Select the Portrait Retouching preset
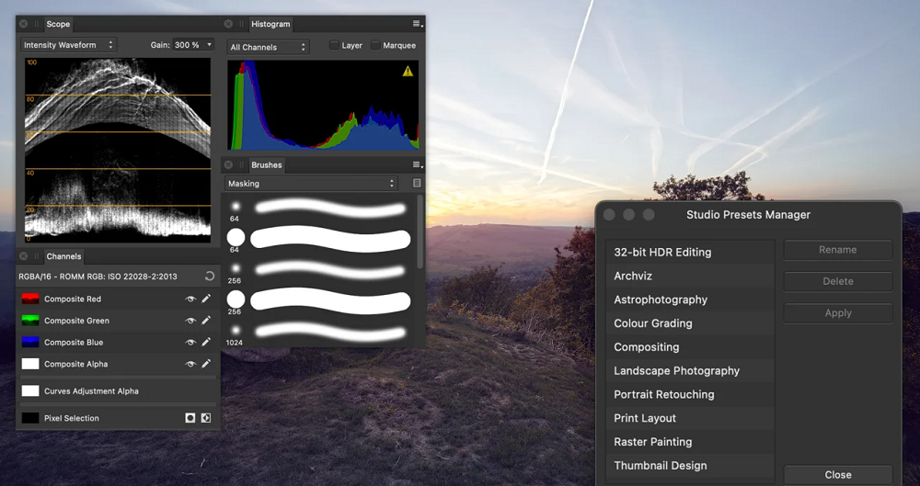This screenshot has width=920, height=486. (690, 394)
